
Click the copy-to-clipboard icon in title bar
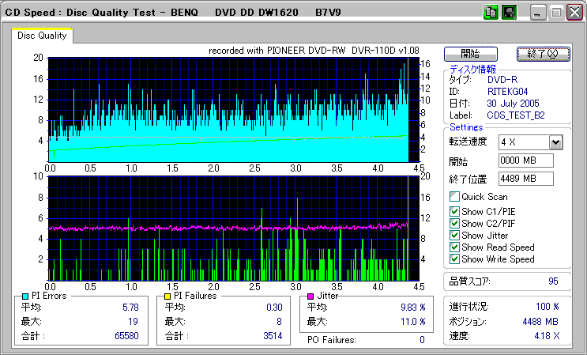[x=490, y=13]
